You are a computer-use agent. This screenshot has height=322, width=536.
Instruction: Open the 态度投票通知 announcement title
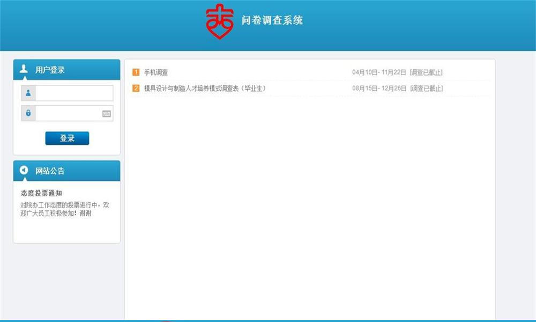(41, 193)
